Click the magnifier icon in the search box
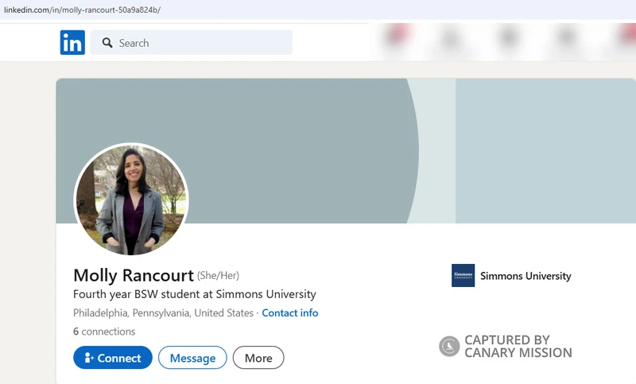The height and width of the screenshot is (384, 636). pos(107,43)
